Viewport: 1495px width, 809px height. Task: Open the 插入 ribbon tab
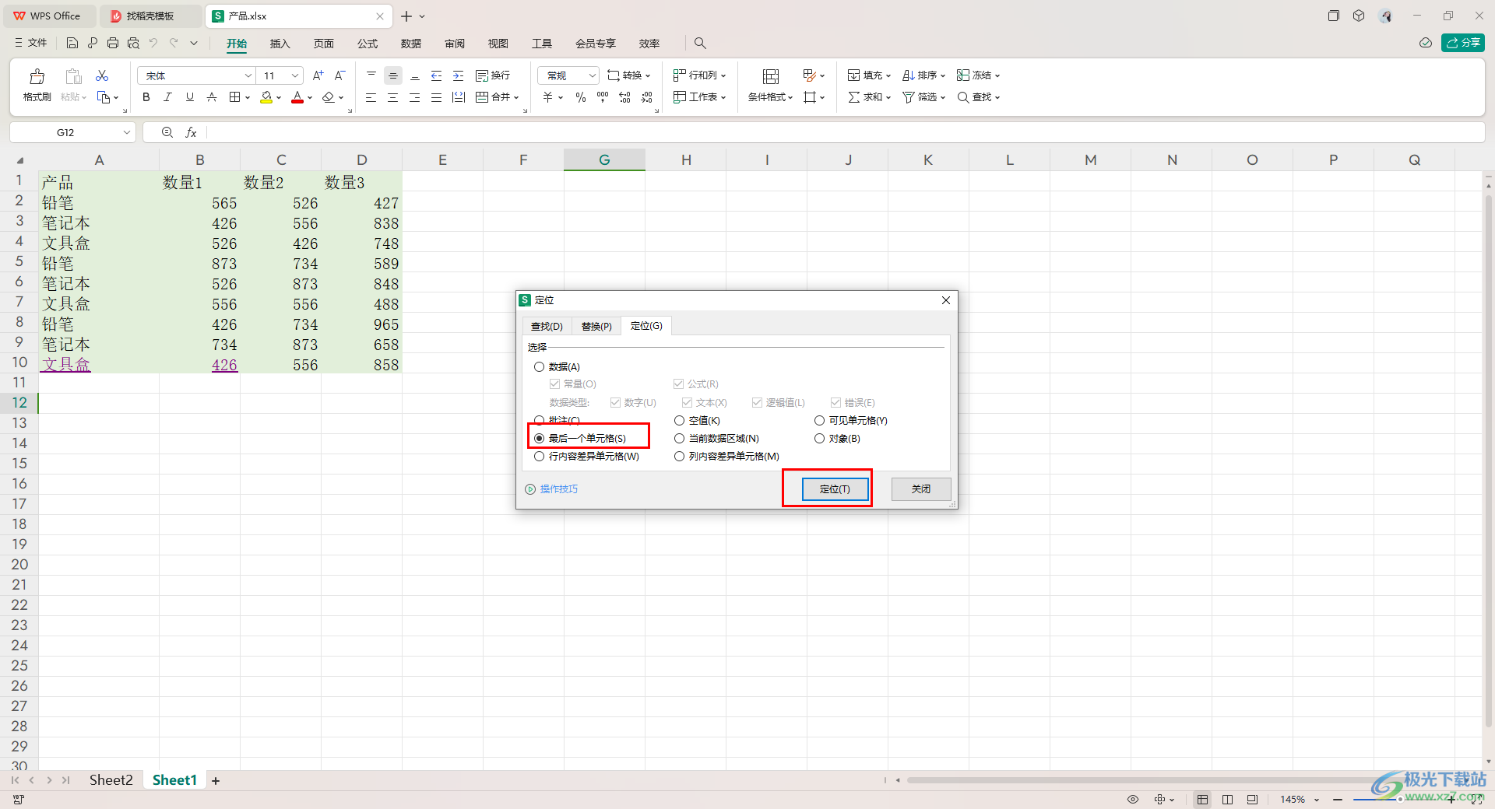pos(280,44)
